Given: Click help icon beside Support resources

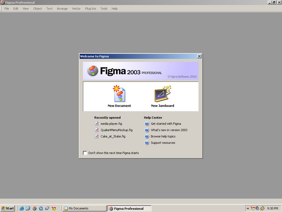Looking at the screenshot, I should [147, 143].
